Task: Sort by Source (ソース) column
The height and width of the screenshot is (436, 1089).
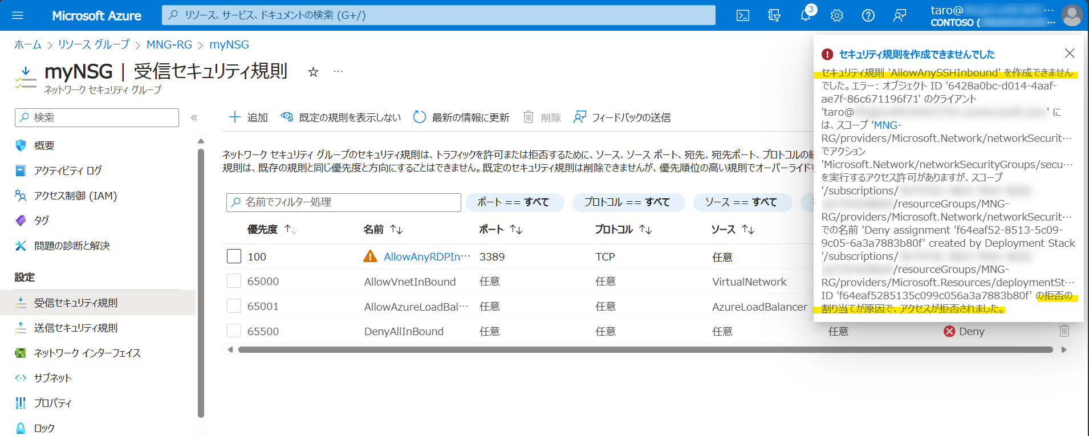Action: 733,229
